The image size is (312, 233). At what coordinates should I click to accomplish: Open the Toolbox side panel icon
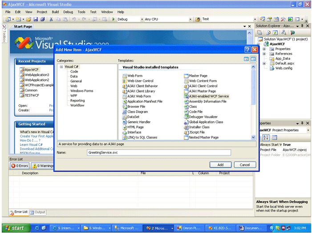[x=4, y=33]
